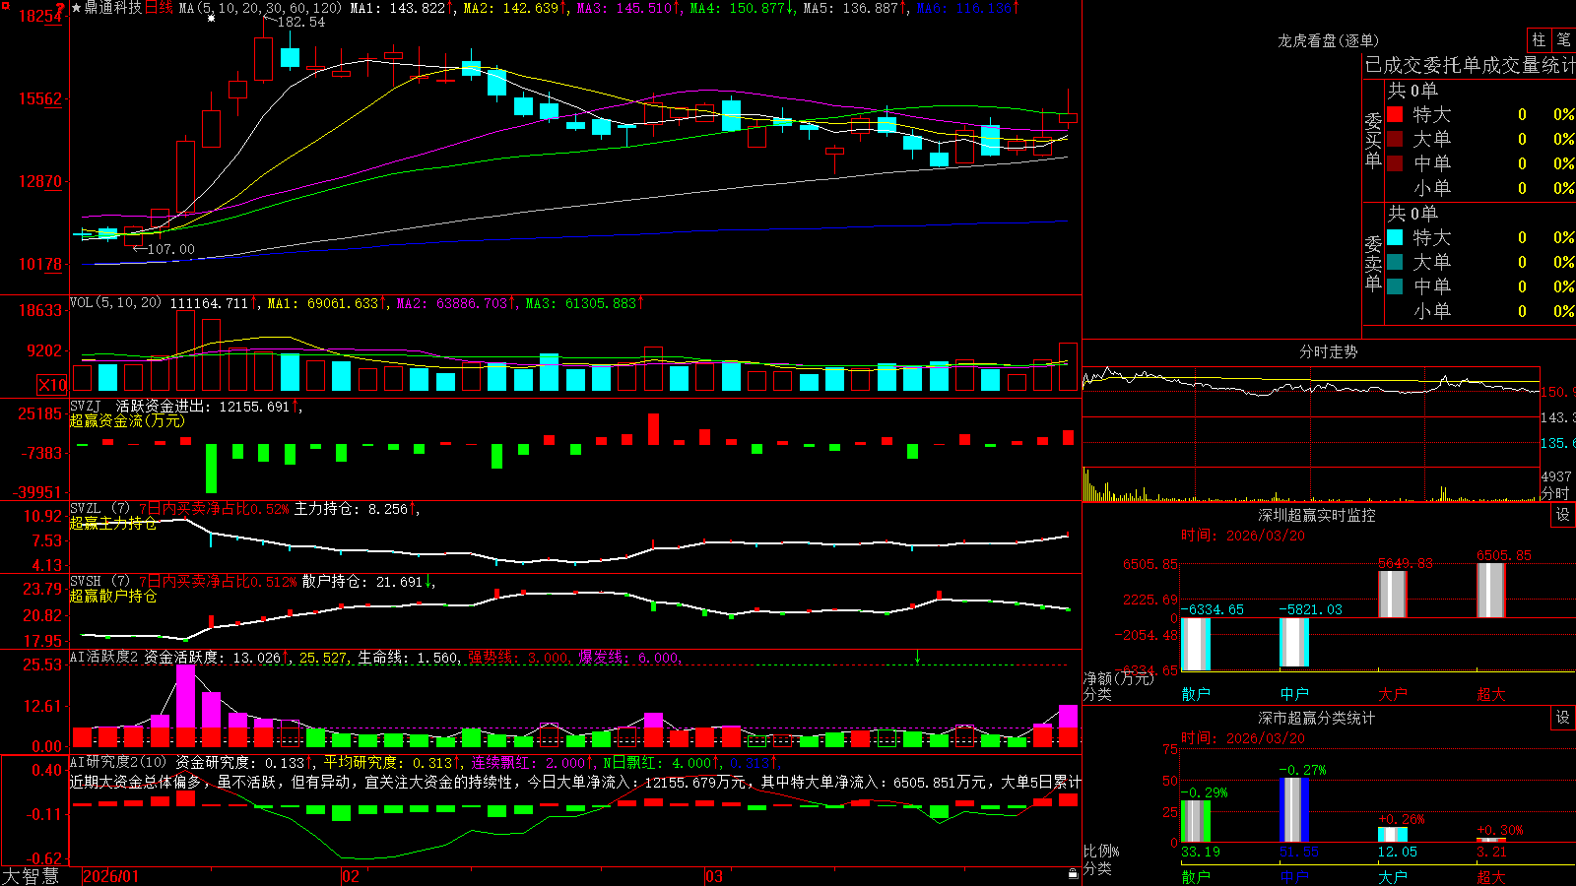Click 中户 category in 深市超赢分类统计 chart

tap(1294, 876)
